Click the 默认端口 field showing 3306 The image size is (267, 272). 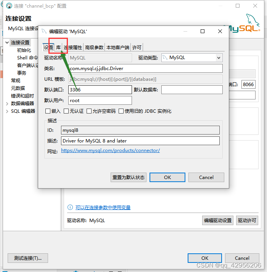[100, 90]
